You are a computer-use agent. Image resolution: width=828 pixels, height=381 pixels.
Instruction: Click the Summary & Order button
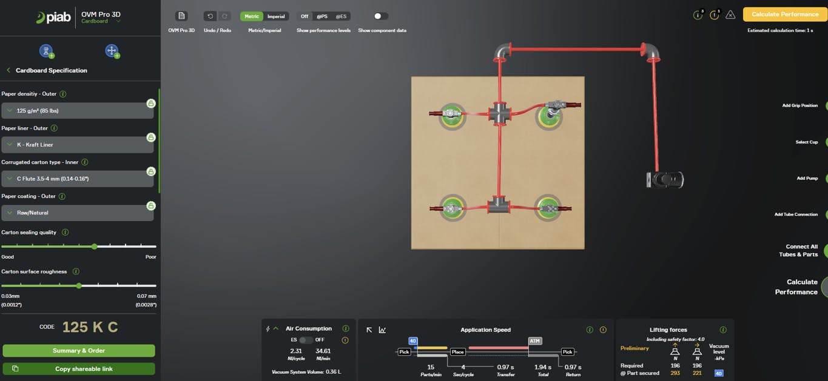tap(79, 351)
